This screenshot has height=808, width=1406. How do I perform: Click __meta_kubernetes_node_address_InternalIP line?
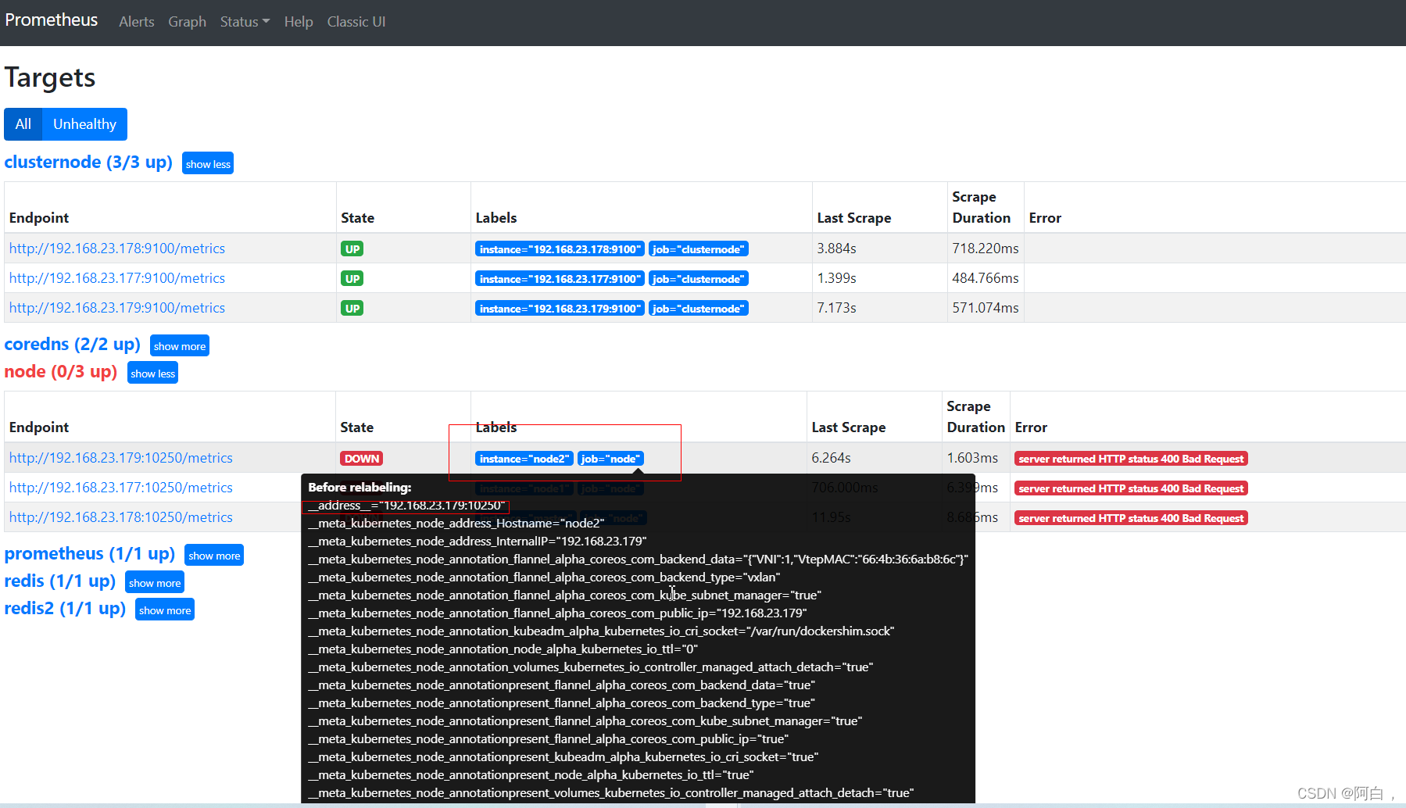pyautogui.click(x=478, y=541)
